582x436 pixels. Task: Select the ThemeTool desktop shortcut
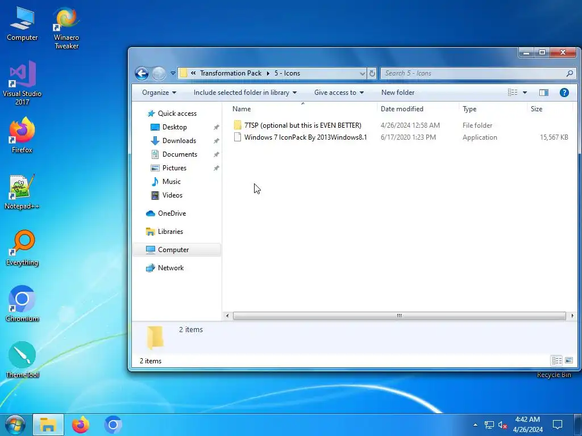point(22,360)
